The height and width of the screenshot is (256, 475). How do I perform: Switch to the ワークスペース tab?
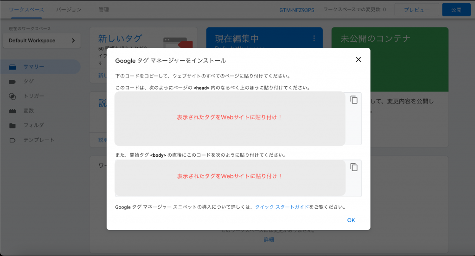[26, 10]
